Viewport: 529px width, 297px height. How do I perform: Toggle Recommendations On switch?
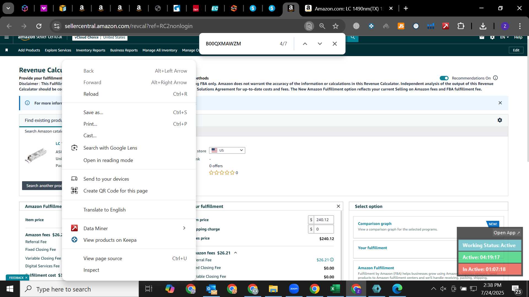pos(444,78)
